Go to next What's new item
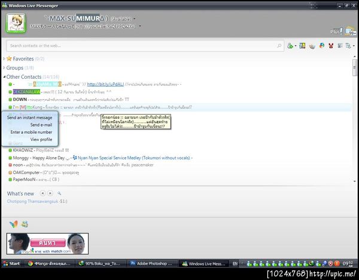Image resolution: width=359 pixels, height=280 pixels. point(50,193)
